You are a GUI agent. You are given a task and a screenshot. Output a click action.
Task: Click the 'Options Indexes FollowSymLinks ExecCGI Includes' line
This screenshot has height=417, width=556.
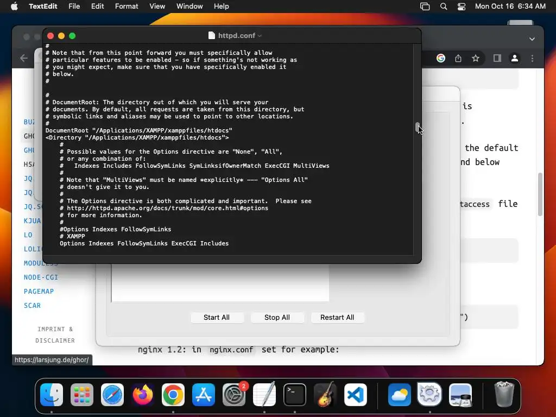click(144, 244)
